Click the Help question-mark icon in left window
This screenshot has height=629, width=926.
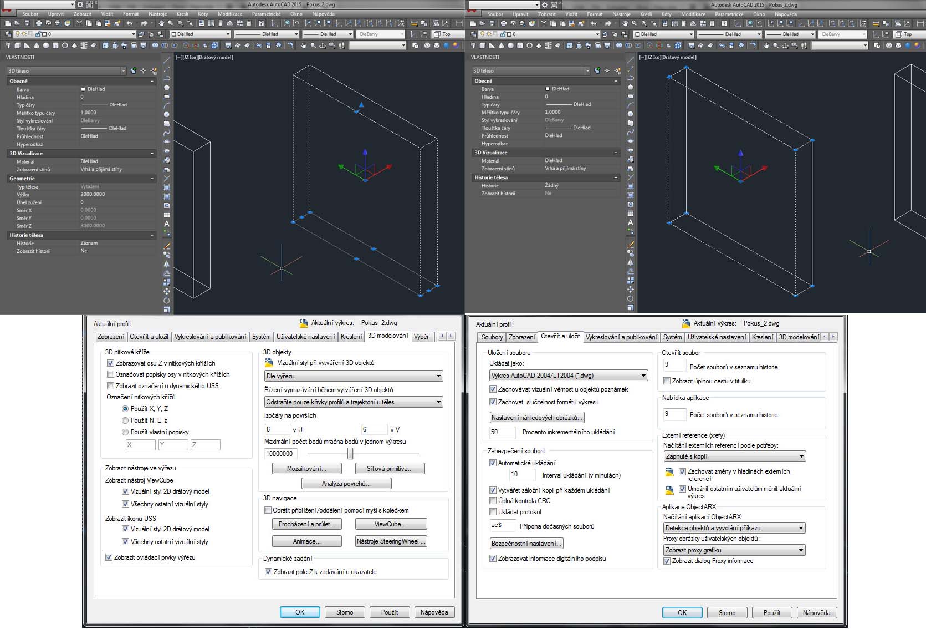[x=261, y=23]
